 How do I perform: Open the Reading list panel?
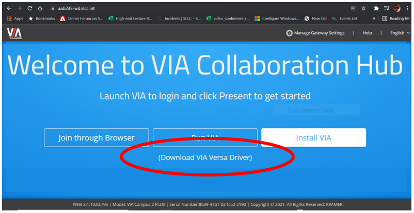tap(396, 19)
